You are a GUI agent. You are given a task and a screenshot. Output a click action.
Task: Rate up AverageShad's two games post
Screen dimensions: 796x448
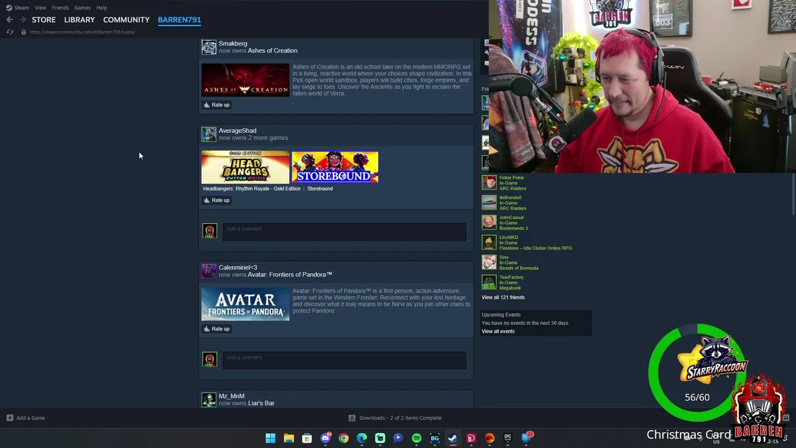pyautogui.click(x=216, y=200)
